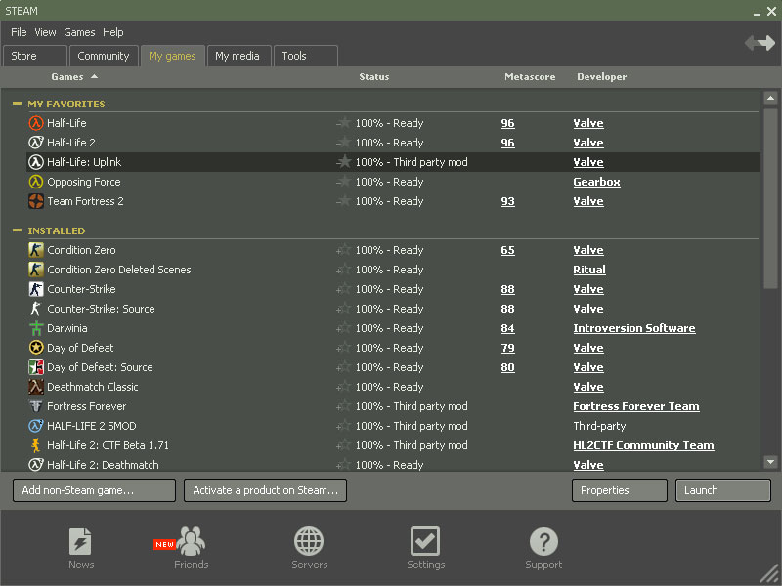Unfavorite Half-Life: Uplink using its star
The height and width of the screenshot is (586, 782).
344,161
